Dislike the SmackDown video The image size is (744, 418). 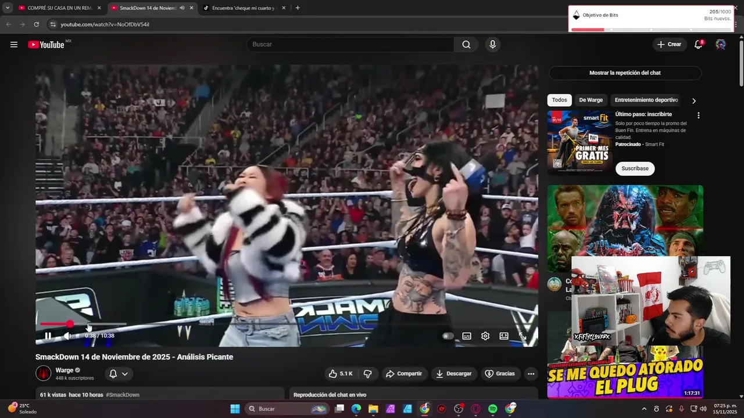coord(367,374)
